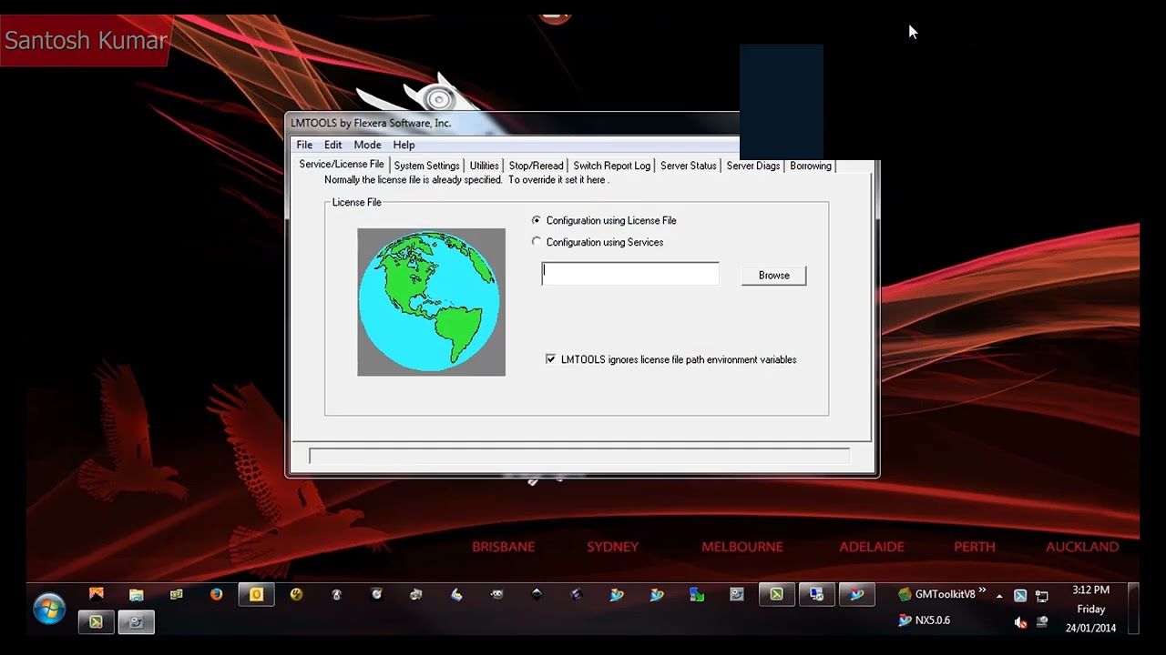Open the black diamond icon on taskbar
This screenshot has width=1166, height=655.
537,595
